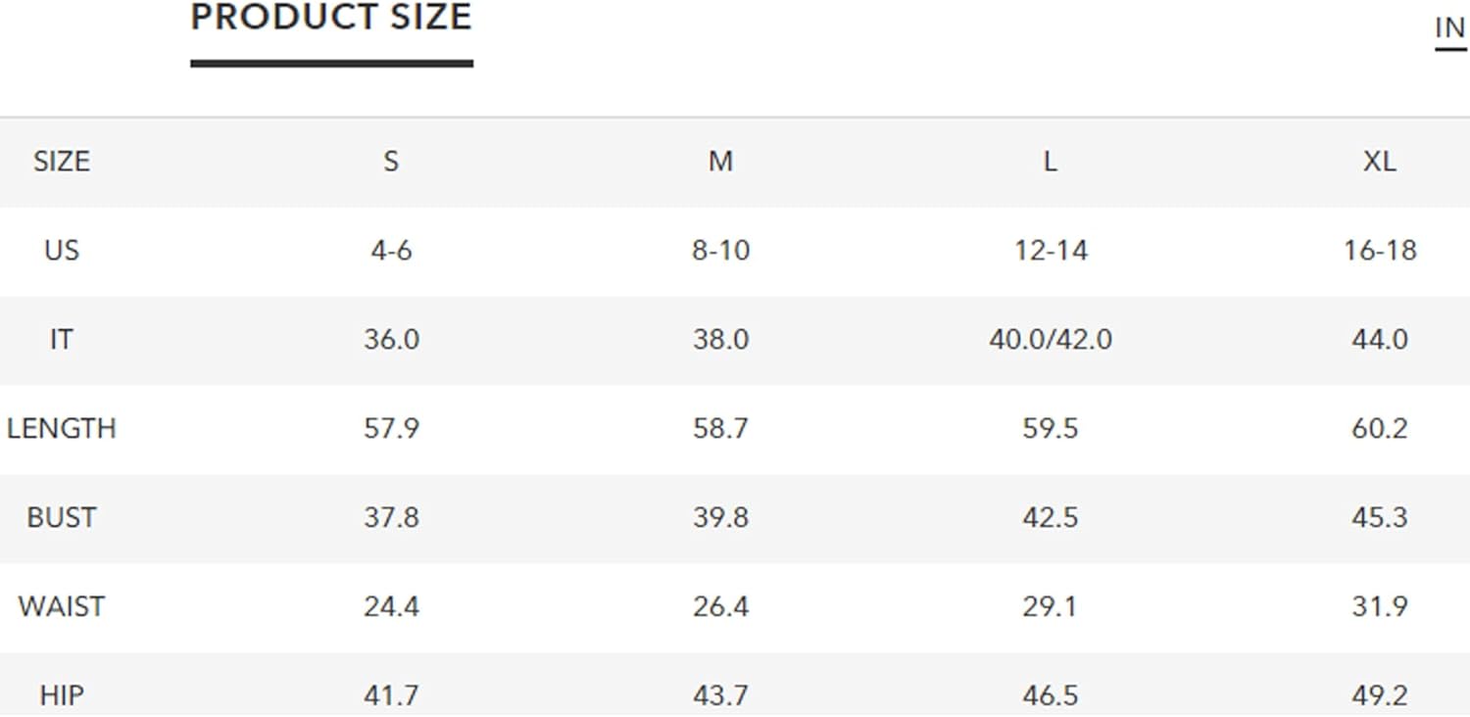Select the LENGTH row label

pos(61,429)
